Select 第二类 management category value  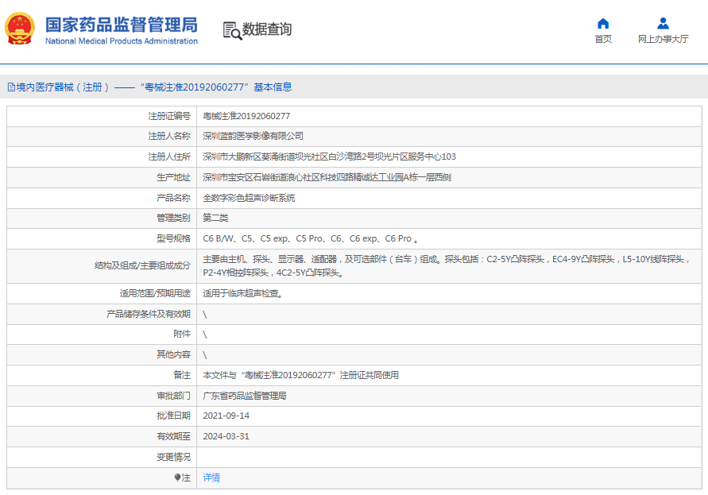pyautogui.click(x=215, y=218)
